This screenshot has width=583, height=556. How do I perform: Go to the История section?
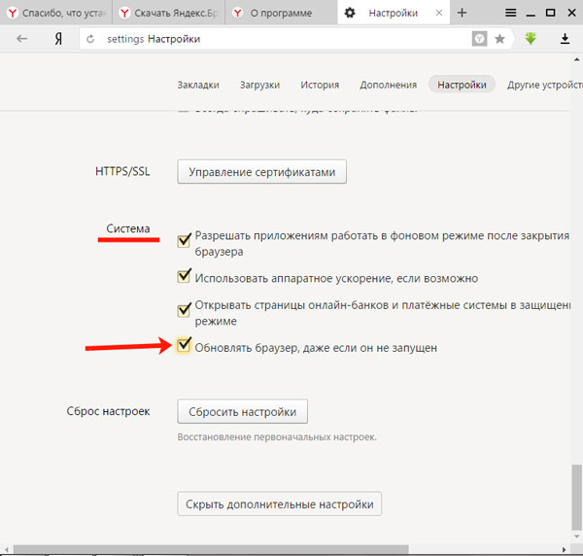tap(320, 85)
